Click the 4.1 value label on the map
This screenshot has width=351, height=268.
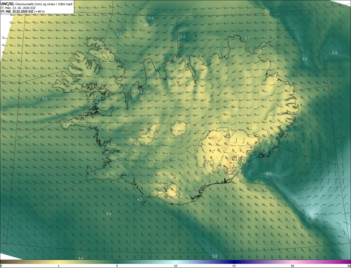(247, 38)
